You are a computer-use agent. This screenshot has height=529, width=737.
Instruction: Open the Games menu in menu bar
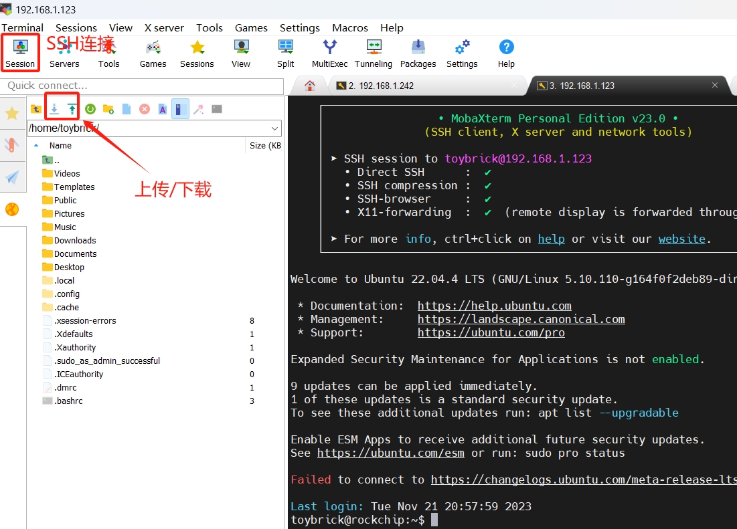click(x=251, y=27)
